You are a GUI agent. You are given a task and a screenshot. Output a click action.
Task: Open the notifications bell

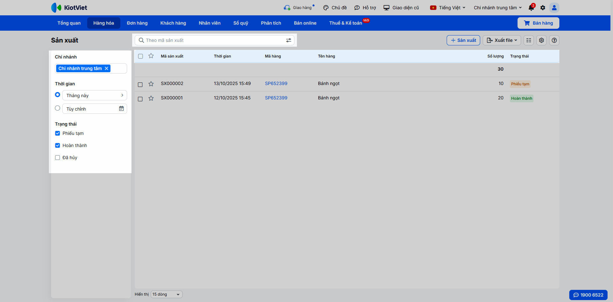pos(531,8)
